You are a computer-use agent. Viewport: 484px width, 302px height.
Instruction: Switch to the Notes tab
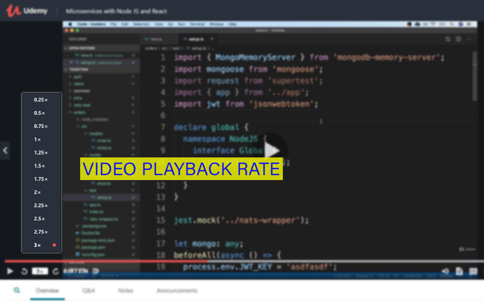click(126, 290)
